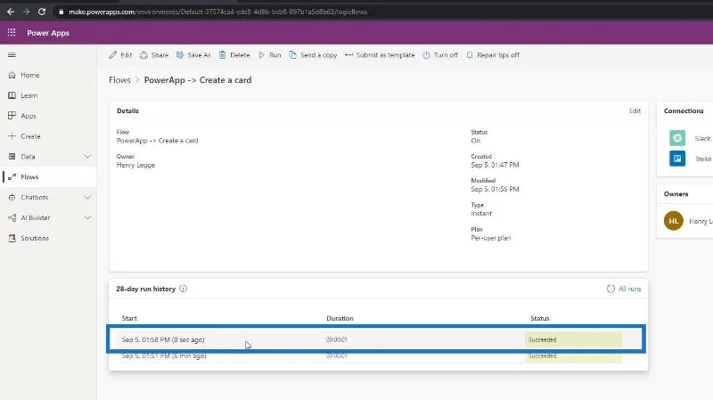The height and width of the screenshot is (400, 713).
Task: Open the Chatbots navigation item
Action: [x=48, y=197]
